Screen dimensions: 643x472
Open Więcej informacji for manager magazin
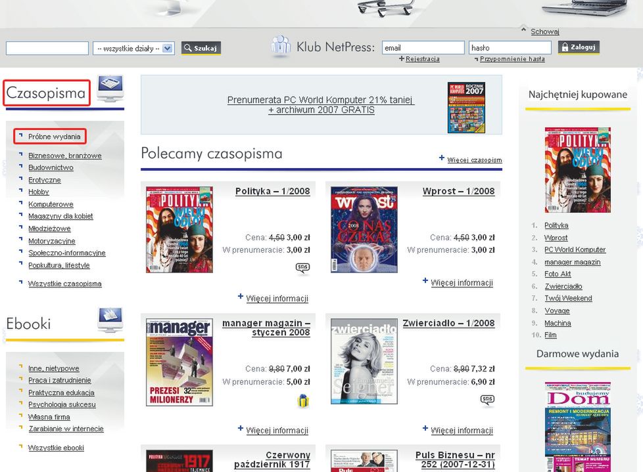(x=277, y=430)
